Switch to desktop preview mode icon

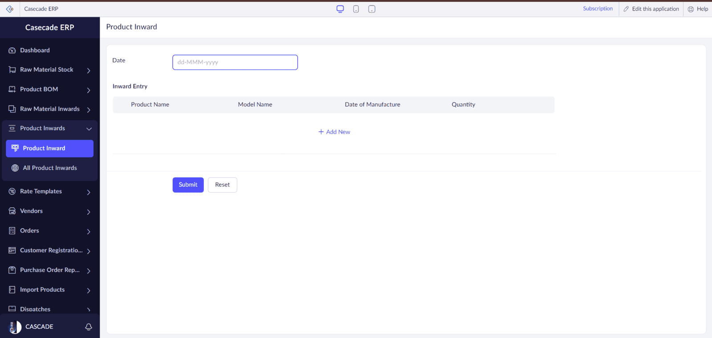(x=340, y=9)
